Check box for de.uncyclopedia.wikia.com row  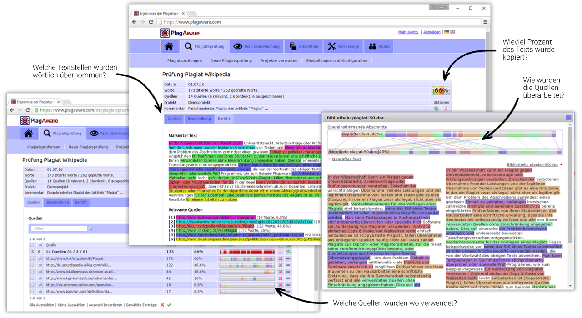point(32,265)
